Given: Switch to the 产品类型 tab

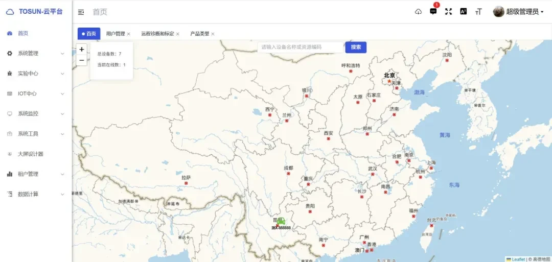Looking at the screenshot, I should [x=200, y=34].
